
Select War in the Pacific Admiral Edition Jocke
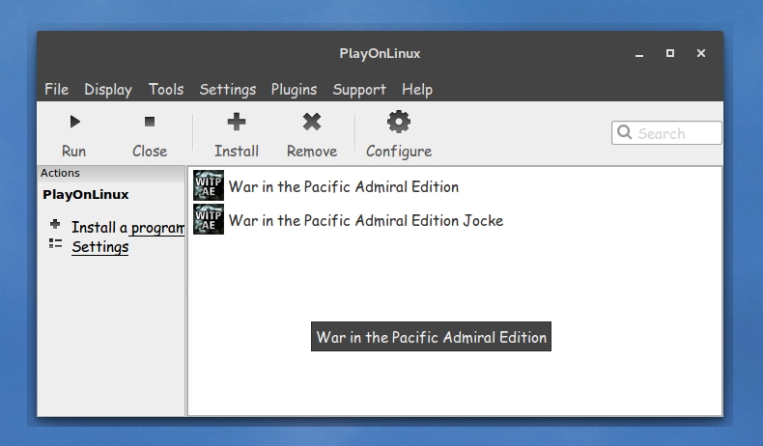coord(455,220)
